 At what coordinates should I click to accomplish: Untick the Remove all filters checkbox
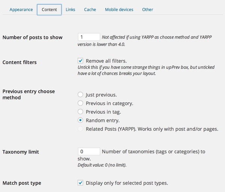(80, 61)
